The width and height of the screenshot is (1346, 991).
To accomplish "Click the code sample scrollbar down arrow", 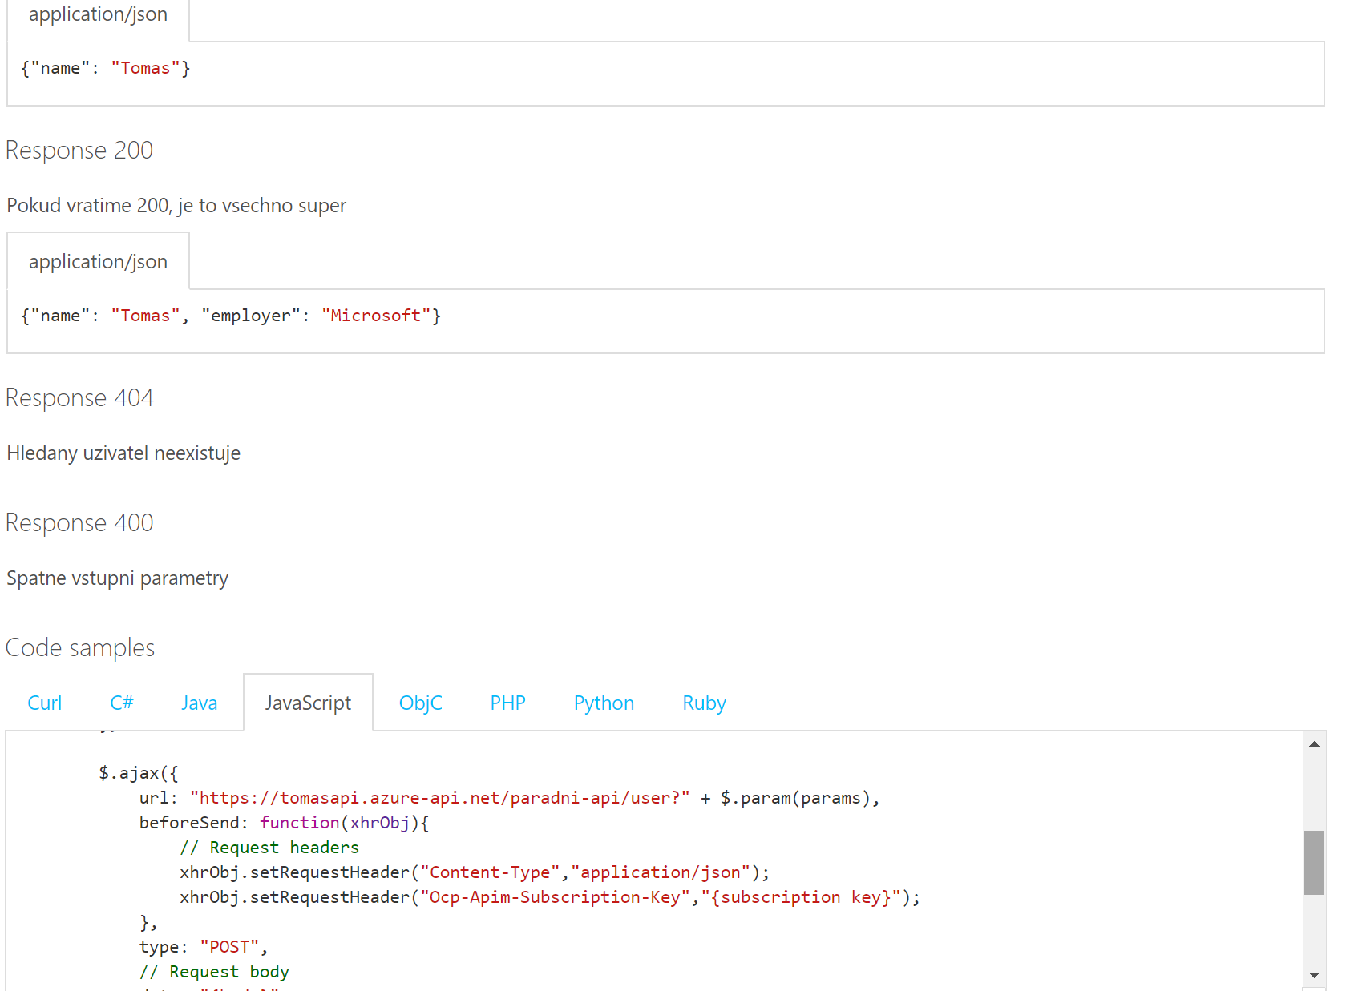I will pyautogui.click(x=1314, y=975).
